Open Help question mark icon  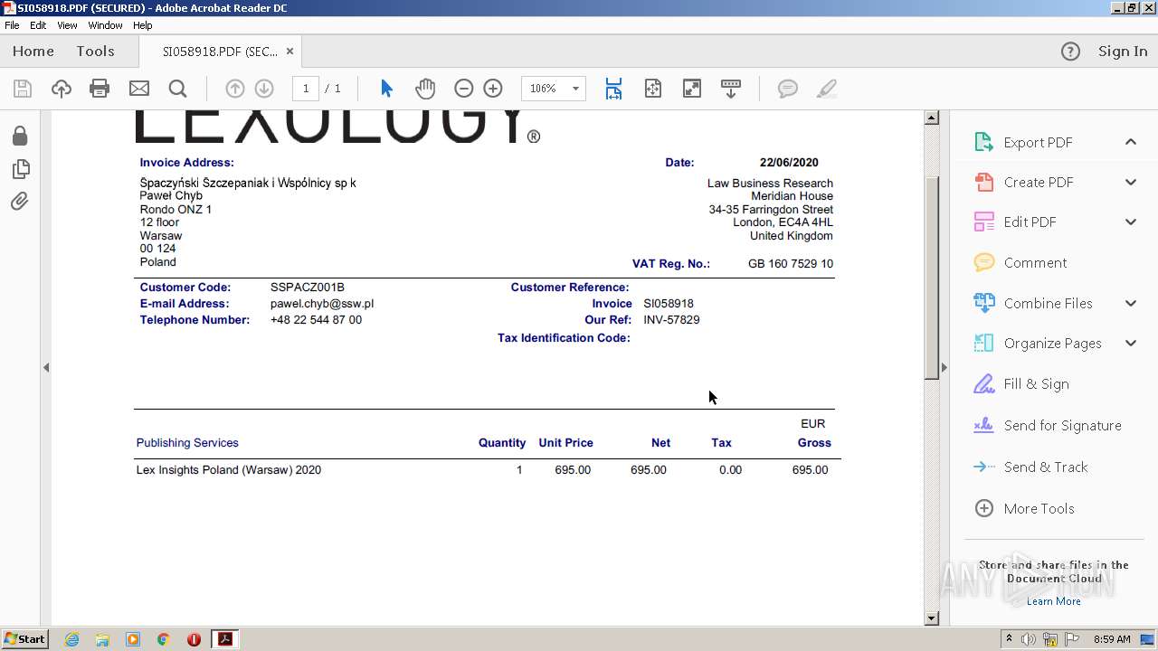(x=1070, y=52)
